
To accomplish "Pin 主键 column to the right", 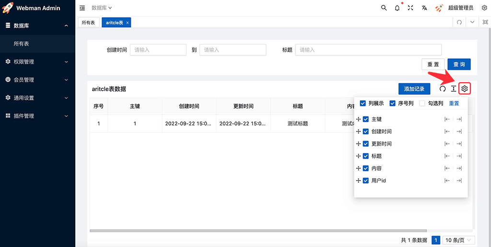I will tap(459, 119).
